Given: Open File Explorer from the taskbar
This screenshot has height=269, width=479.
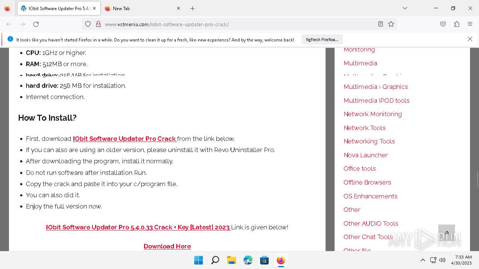Looking at the screenshot, I should pyautogui.click(x=231, y=260).
